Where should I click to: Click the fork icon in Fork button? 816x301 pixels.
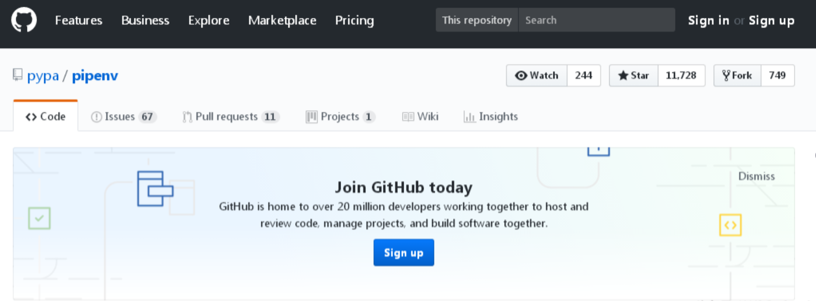pyautogui.click(x=726, y=75)
